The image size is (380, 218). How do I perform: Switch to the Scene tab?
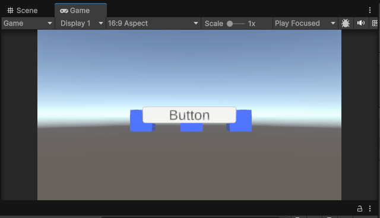pos(23,11)
